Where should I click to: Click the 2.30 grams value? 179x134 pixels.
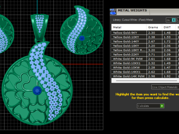pyautogui.click(x=151, y=33)
